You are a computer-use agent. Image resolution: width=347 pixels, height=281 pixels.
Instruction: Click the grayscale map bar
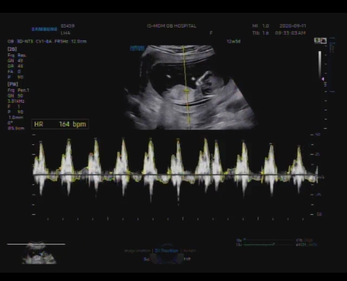click(x=320, y=65)
